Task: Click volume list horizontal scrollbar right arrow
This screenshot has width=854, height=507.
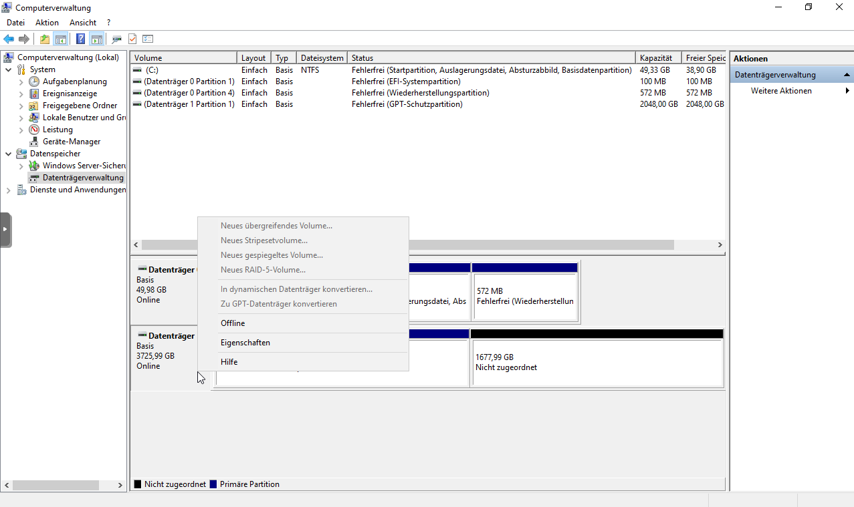Action: click(x=720, y=245)
